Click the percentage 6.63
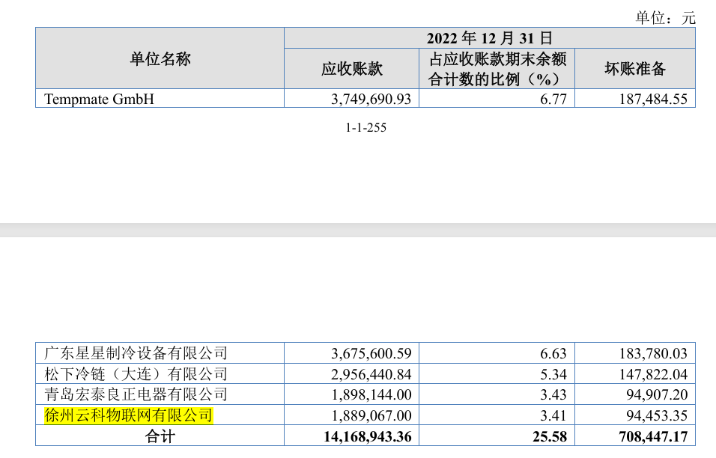Screen dimensions: 716x458 point(553,353)
